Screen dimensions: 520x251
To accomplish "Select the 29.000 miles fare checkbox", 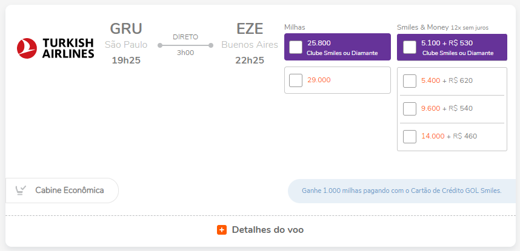I will (296, 80).
